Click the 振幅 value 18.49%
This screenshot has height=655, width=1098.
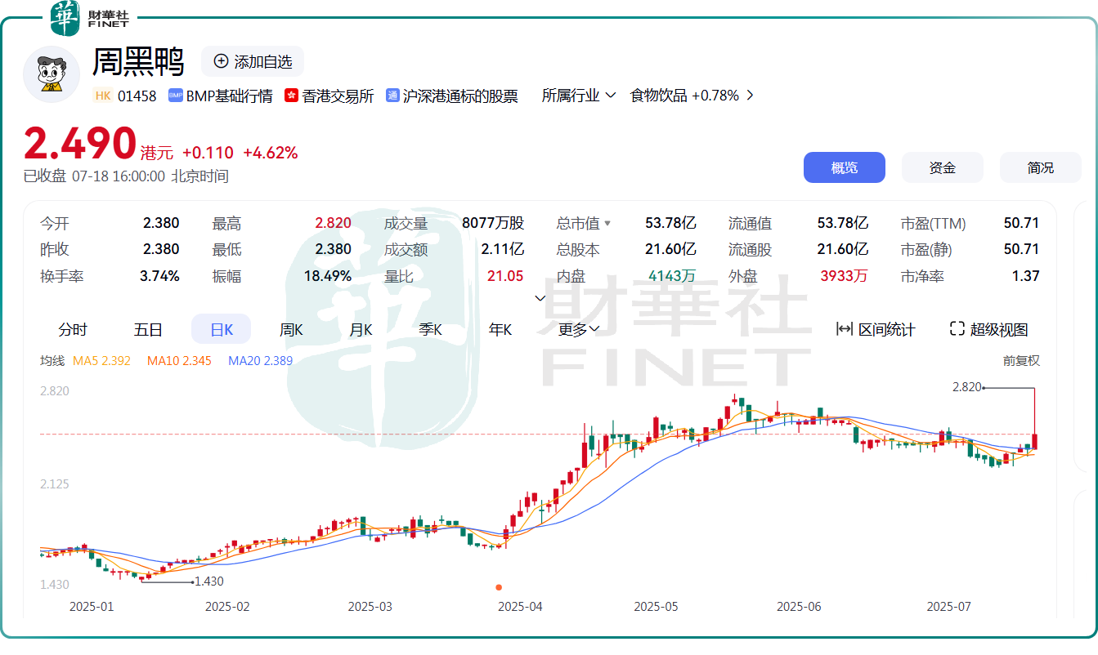click(328, 276)
